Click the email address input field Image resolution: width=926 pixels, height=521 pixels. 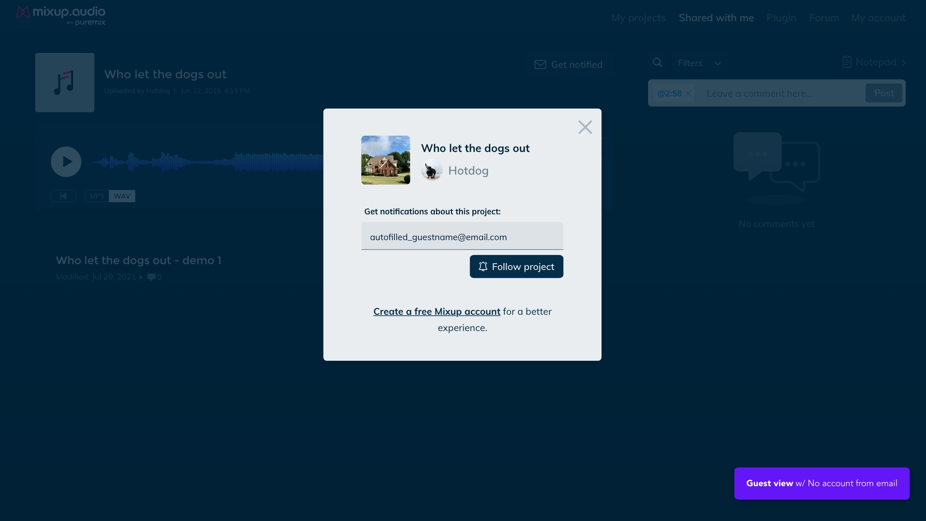(x=462, y=236)
